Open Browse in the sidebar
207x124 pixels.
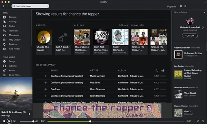(13, 17)
